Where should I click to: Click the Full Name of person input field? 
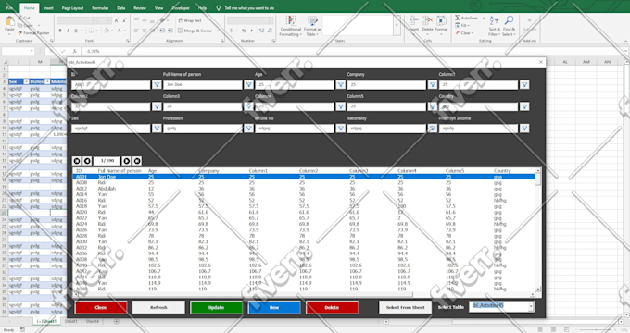203,85
